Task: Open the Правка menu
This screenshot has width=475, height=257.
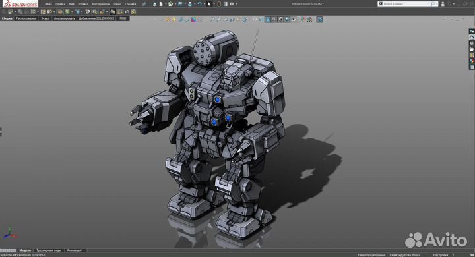Action: (x=60, y=4)
